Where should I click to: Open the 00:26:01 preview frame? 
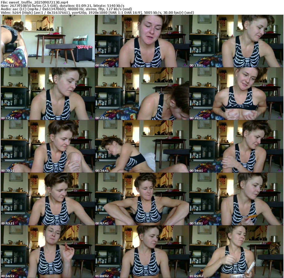click(236, 94)
